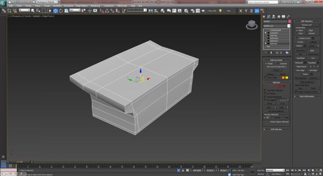
Task: Click the pink object color swatch
Action: click(x=289, y=21)
